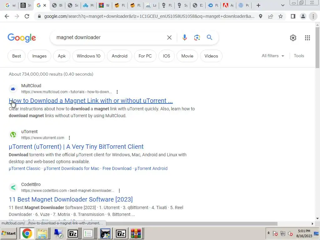
Task: Click the muted volume tray icon
Action: tap(290, 233)
